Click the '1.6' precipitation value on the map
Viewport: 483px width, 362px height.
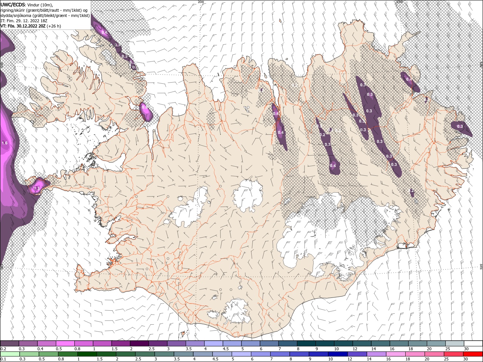point(5,143)
